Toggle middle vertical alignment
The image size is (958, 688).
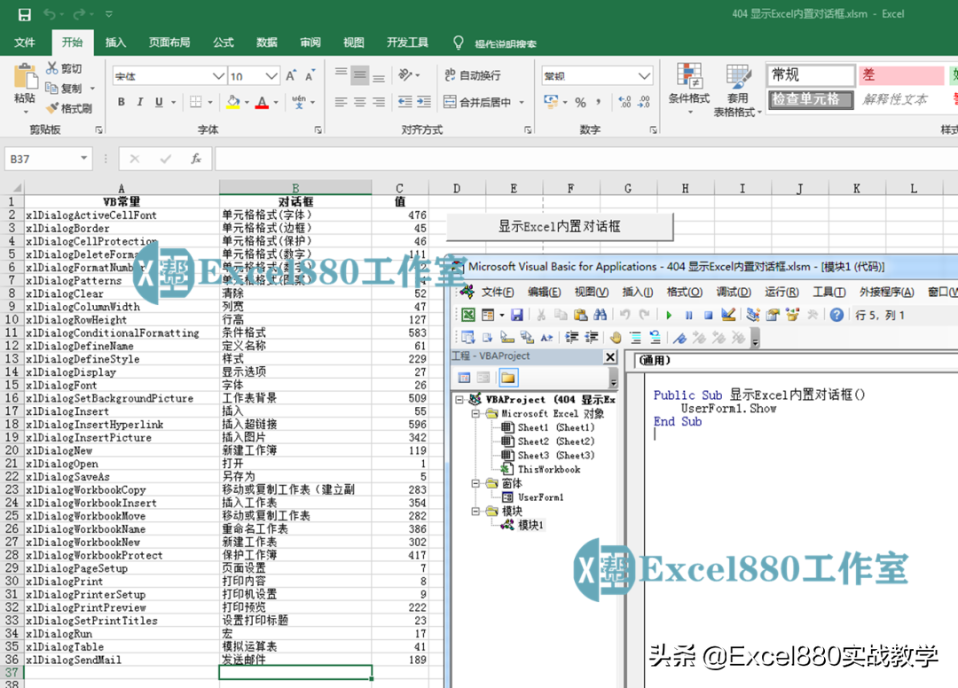[x=360, y=75]
